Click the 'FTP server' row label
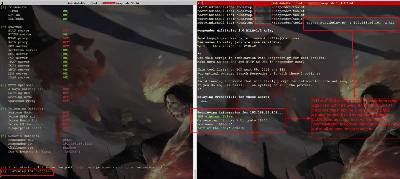The height and width of the screenshot is (179, 400). pyautogui.click(x=18, y=58)
